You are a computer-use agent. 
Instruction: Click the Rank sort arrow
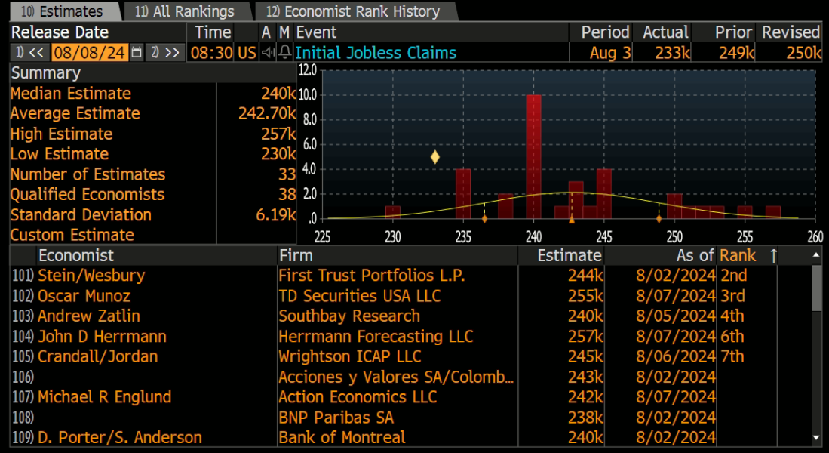pyautogui.click(x=773, y=256)
